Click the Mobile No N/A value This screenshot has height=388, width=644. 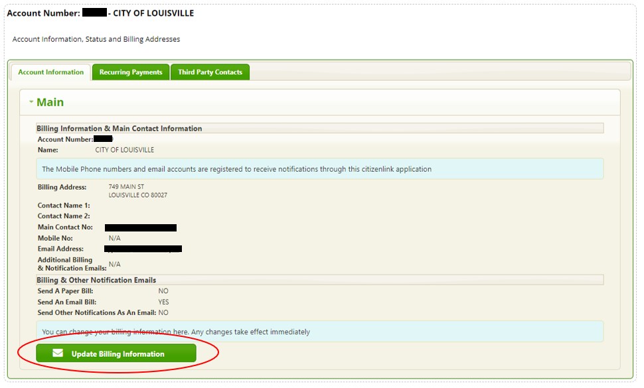point(115,238)
